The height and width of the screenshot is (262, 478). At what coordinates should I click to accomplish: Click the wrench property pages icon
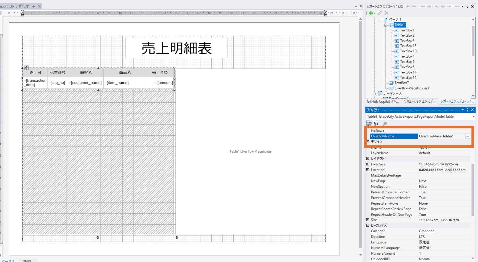385,123
